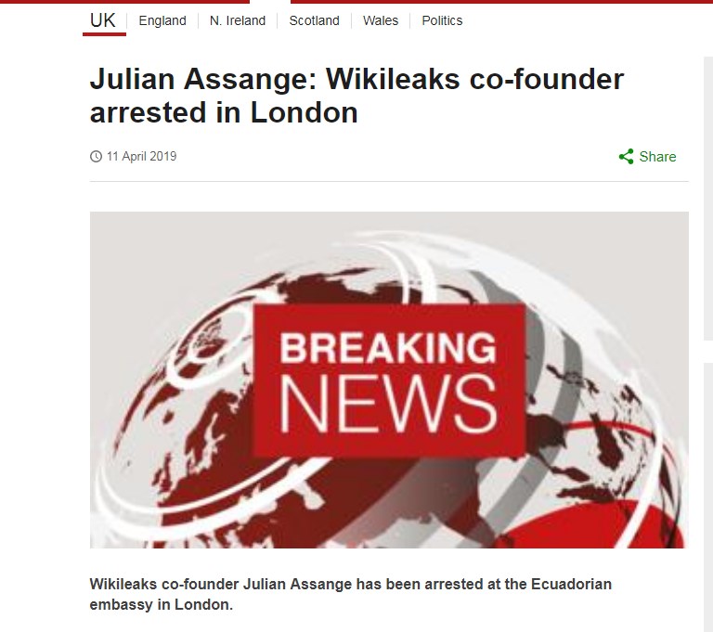Click the red BREAKING NEWS banner
This screenshot has height=632, width=713.
point(389,380)
